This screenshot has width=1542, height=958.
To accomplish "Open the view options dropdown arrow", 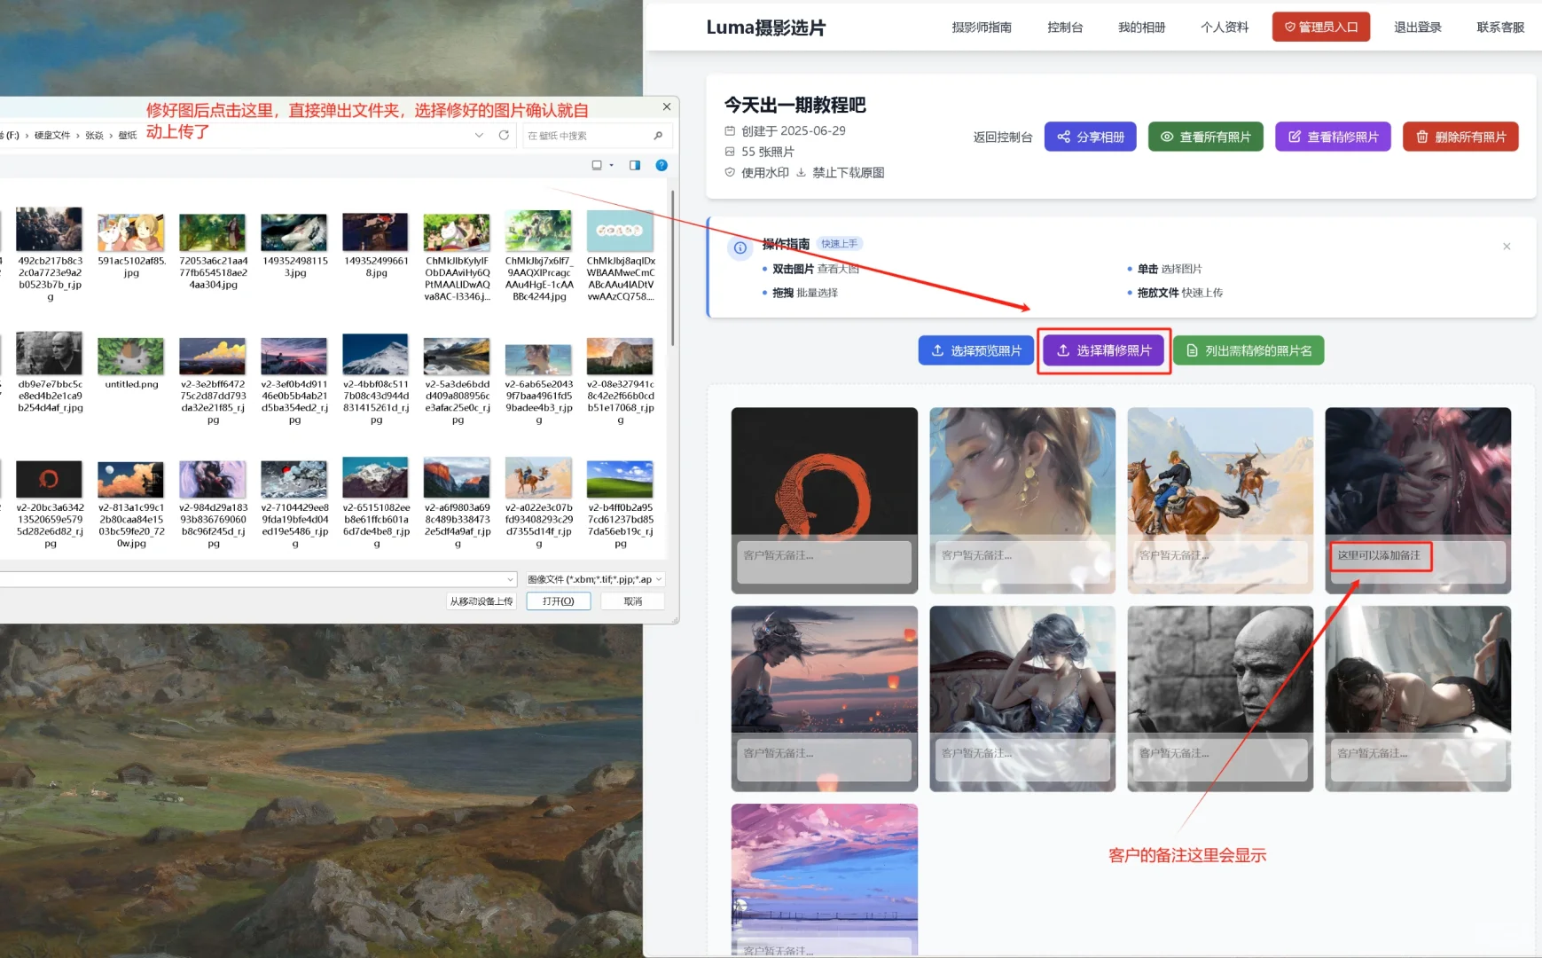I will (612, 165).
